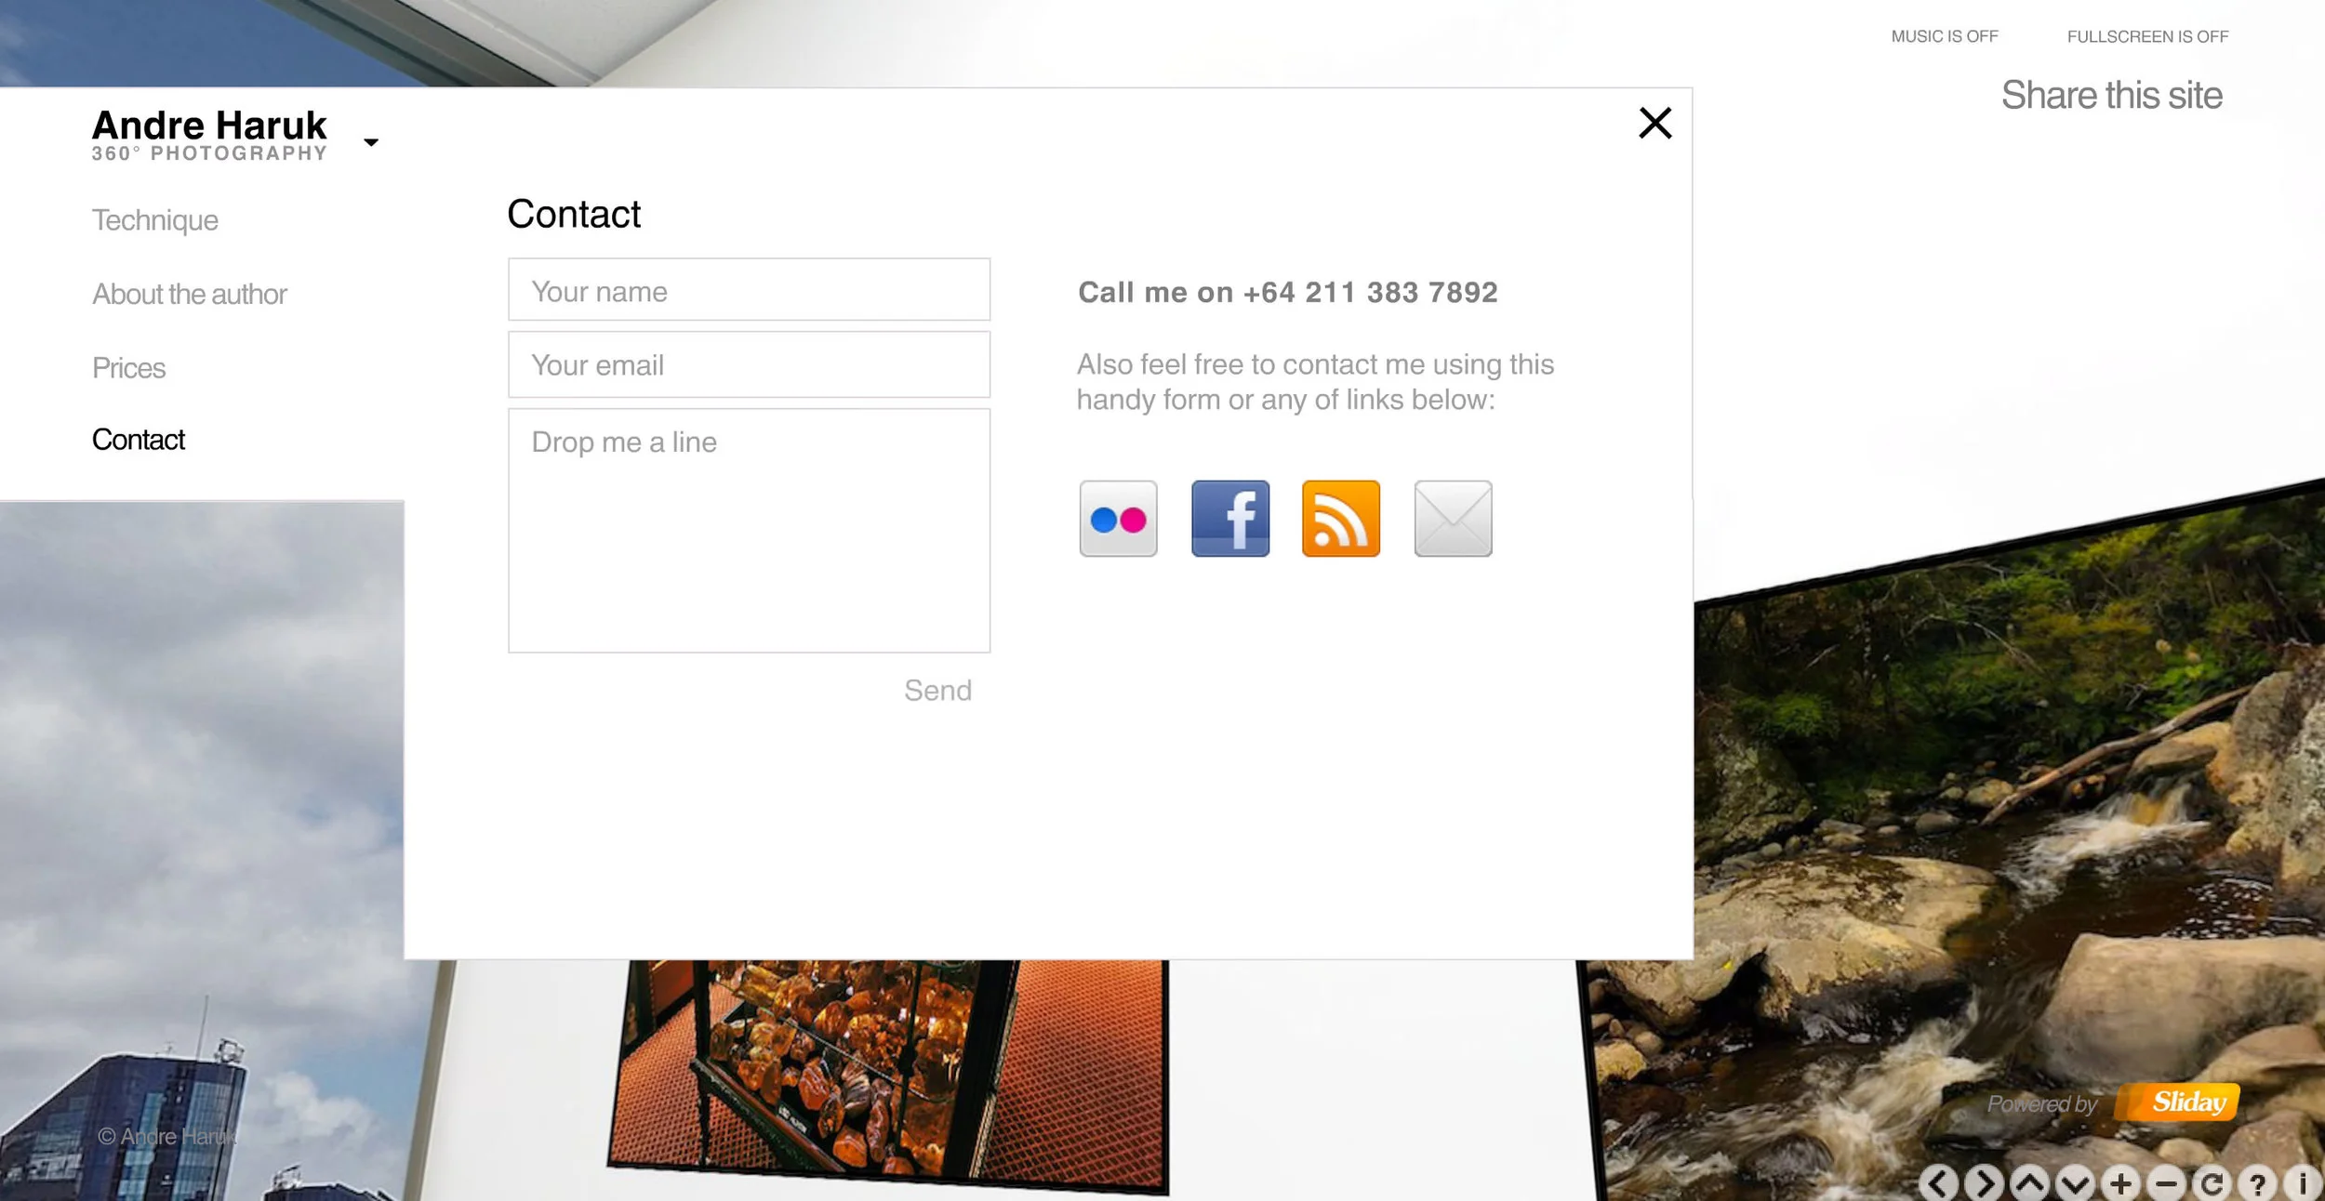
Task: Open the Prices section
Action: click(128, 368)
